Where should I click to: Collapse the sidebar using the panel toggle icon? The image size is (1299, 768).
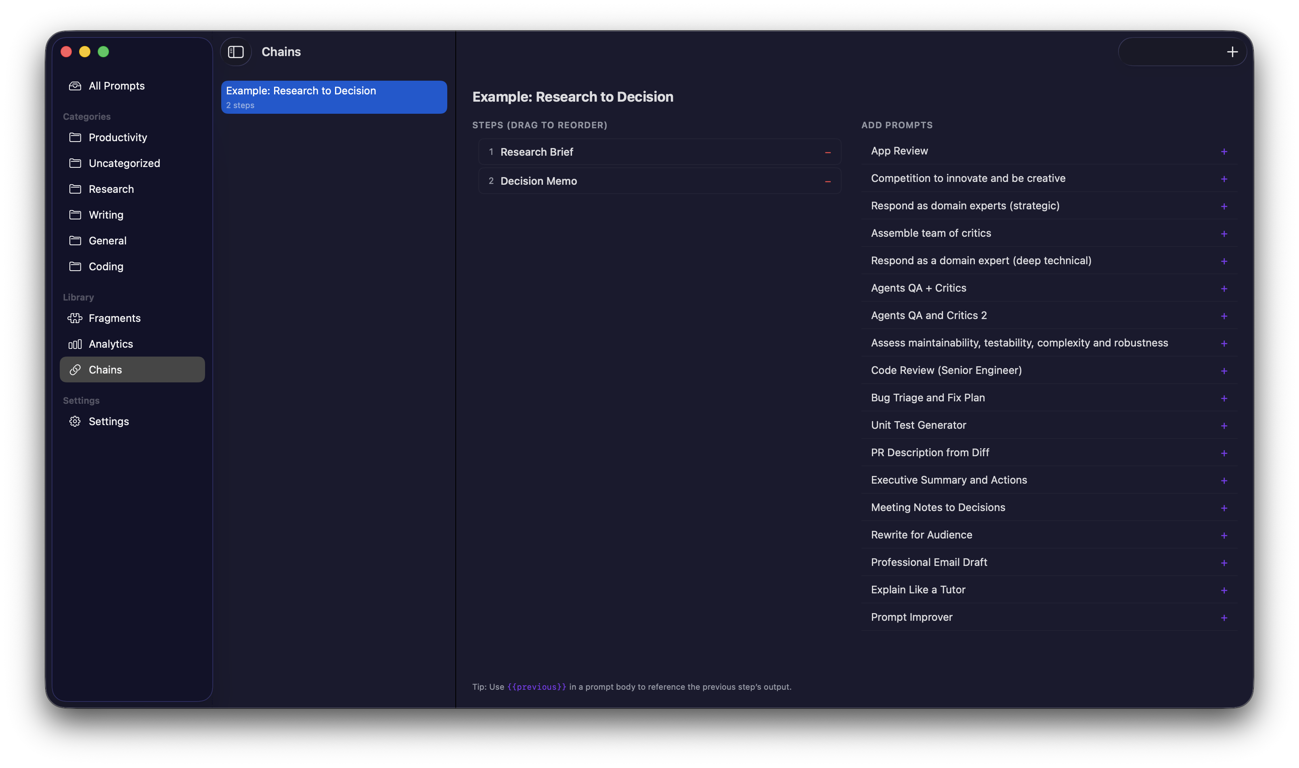236,51
